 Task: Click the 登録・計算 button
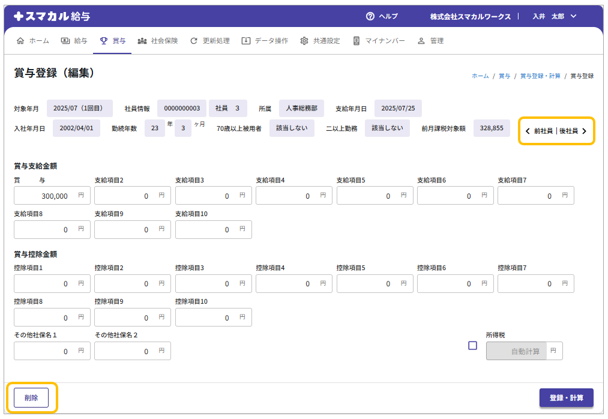click(566, 397)
